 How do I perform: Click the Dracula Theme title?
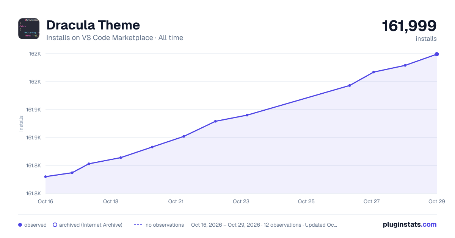pyautogui.click(x=93, y=25)
